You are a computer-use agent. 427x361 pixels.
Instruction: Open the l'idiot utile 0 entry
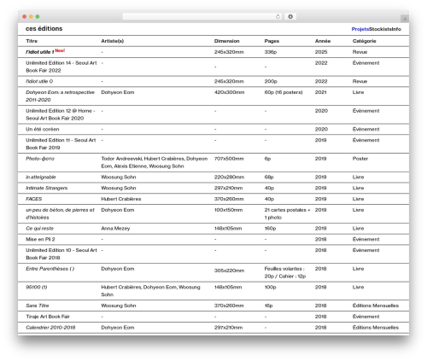39,81
